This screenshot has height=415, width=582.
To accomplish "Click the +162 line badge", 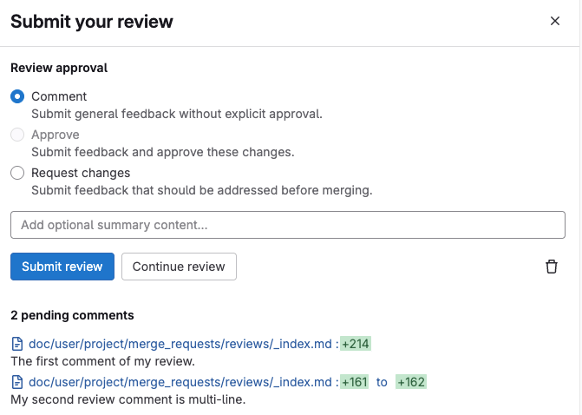I will pyautogui.click(x=411, y=382).
